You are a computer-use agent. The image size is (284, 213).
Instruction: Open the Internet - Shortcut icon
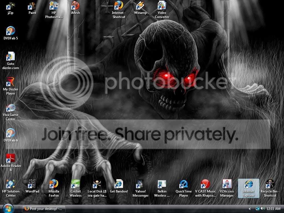coord(119,10)
